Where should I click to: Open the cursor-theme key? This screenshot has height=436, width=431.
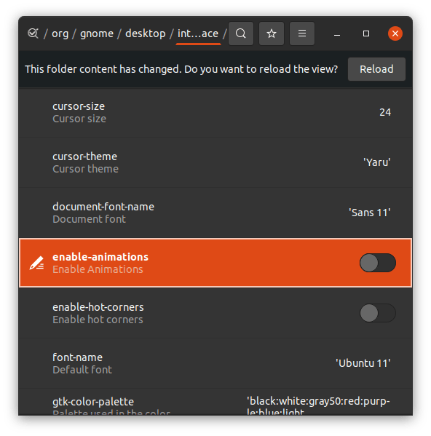(215, 162)
